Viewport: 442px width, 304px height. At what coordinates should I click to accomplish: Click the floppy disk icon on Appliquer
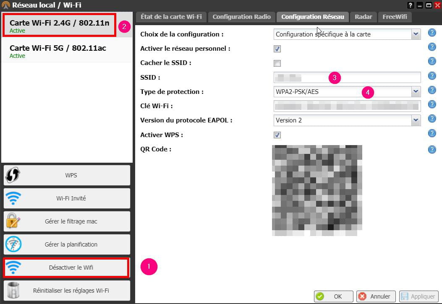coord(405,296)
